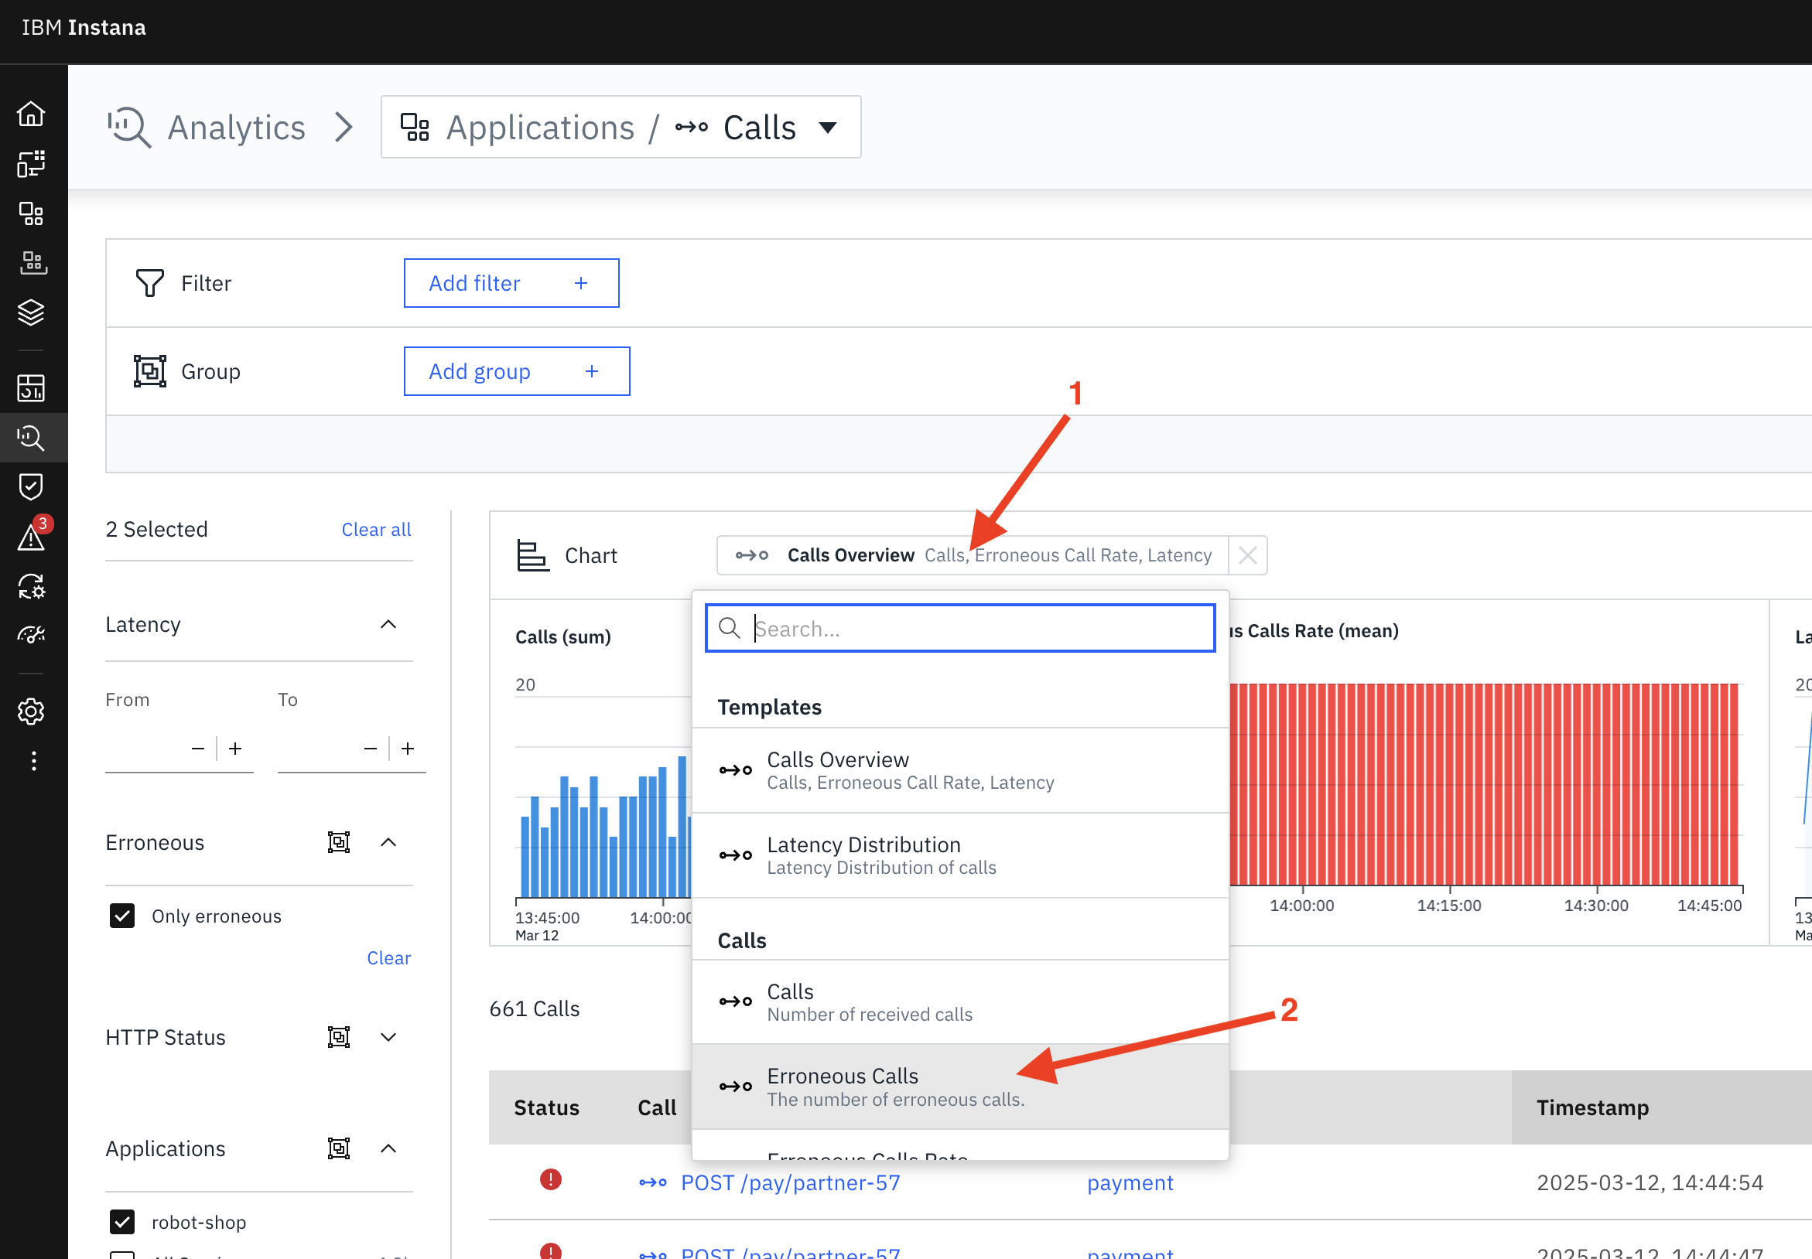This screenshot has width=1812, height=1259.
Task: Click the error status icon of first call
Action: [550, 1179]
